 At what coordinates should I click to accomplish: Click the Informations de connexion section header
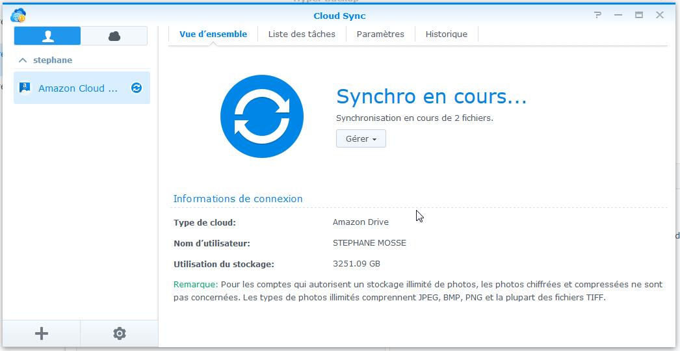coord(238,199)
